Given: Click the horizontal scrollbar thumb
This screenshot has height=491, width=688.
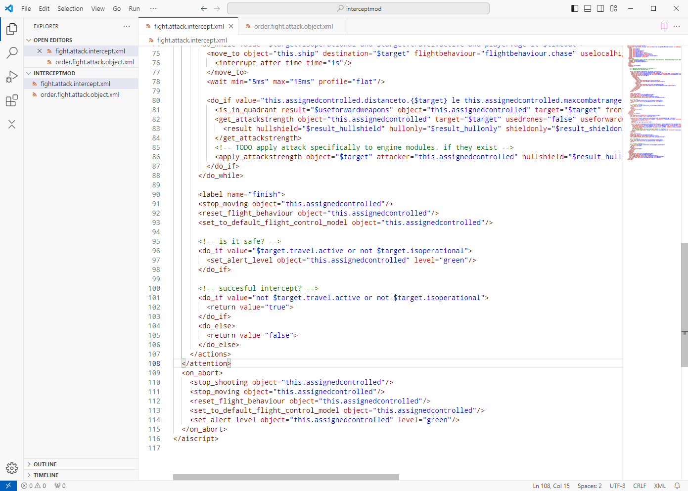Looking at the screenshot, I should tap(286, 477).
